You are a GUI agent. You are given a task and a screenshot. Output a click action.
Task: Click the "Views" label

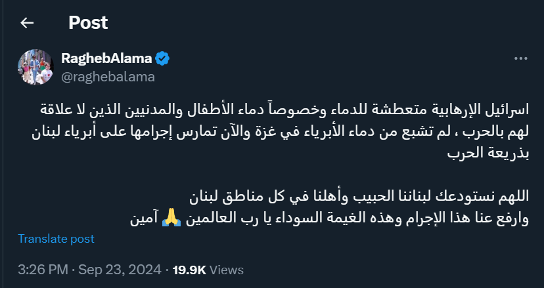227,270
